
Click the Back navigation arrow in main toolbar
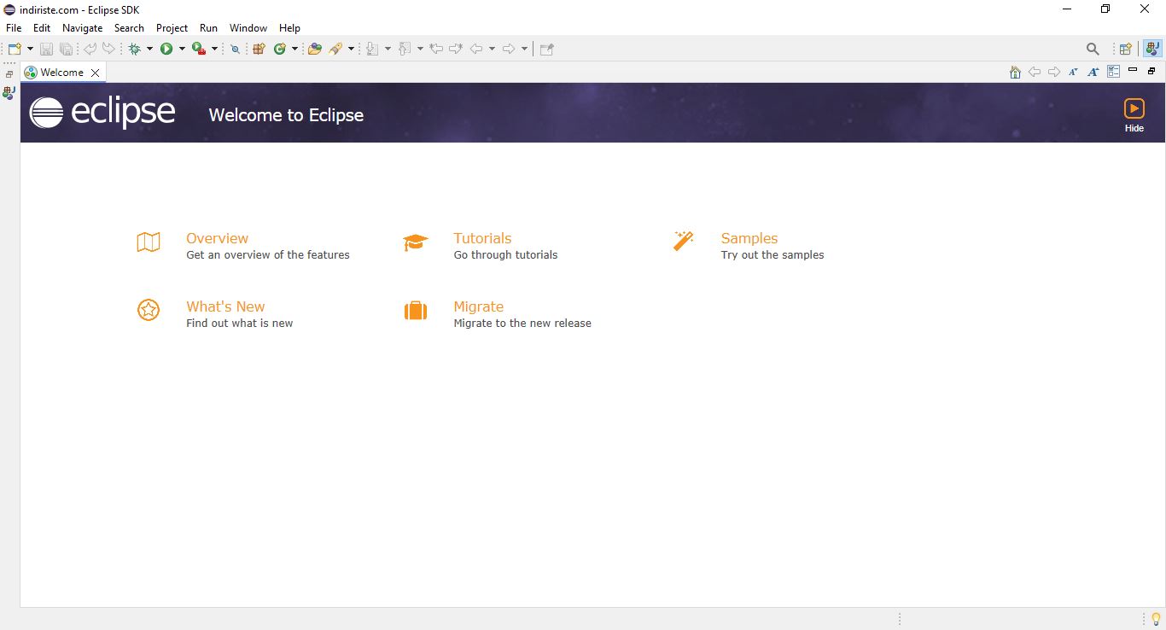[476, 50]
